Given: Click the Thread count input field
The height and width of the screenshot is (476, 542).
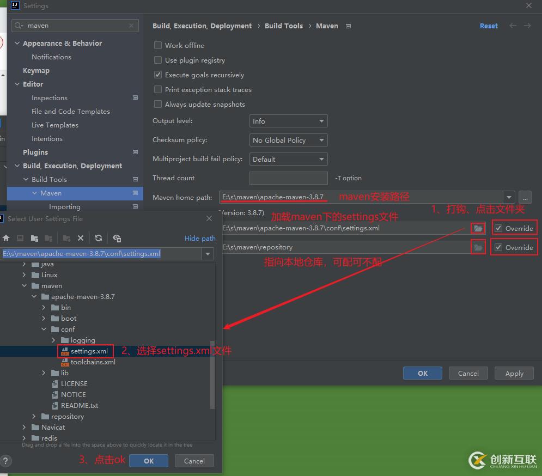Looking at the screenshot, I should [288, 178].
